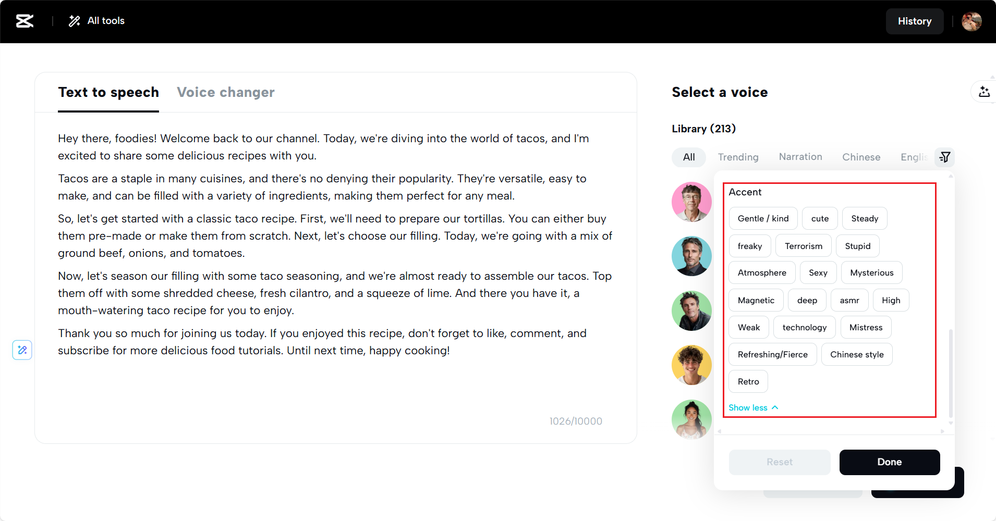This screenshot has height=521, width=996.
Task: Toggle the Chinese style filter chip
Action: (x=857, y=354)
